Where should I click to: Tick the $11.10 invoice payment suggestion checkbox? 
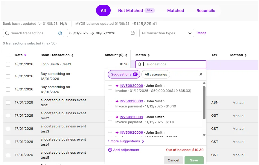tap(110, 119)
